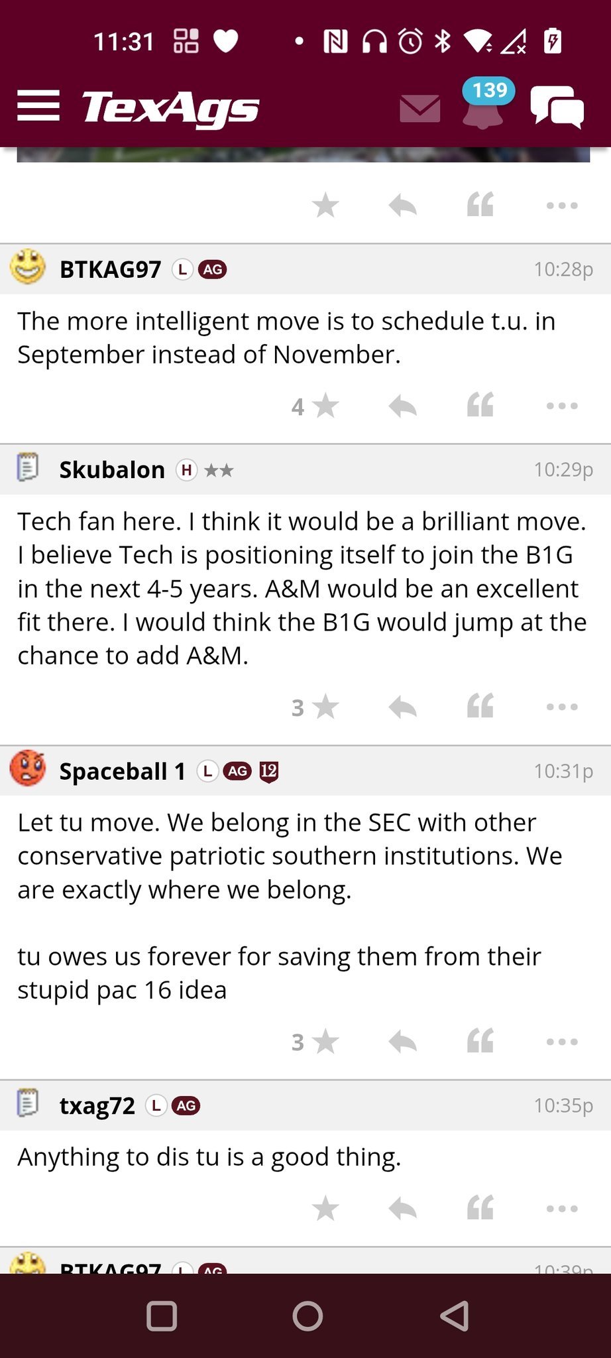Open Skubalon's user profile name
The height and width of the screenshot is (1358, 611).
[x=112, y=470]
